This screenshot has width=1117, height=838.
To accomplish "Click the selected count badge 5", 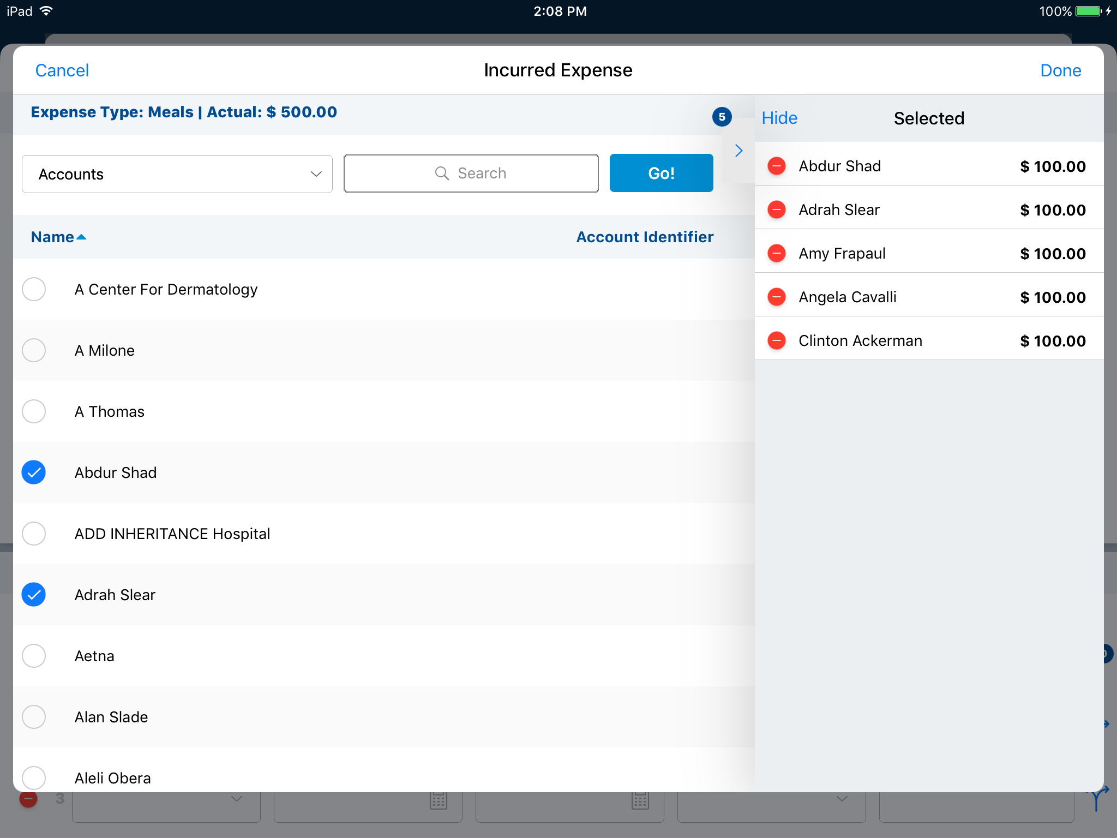I will click(x=722, y=117).
